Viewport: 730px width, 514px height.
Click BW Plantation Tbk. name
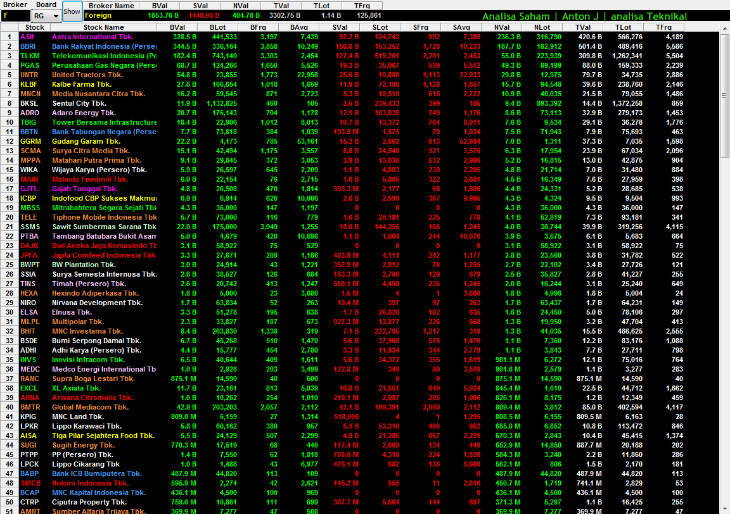(x=84, y=265)
